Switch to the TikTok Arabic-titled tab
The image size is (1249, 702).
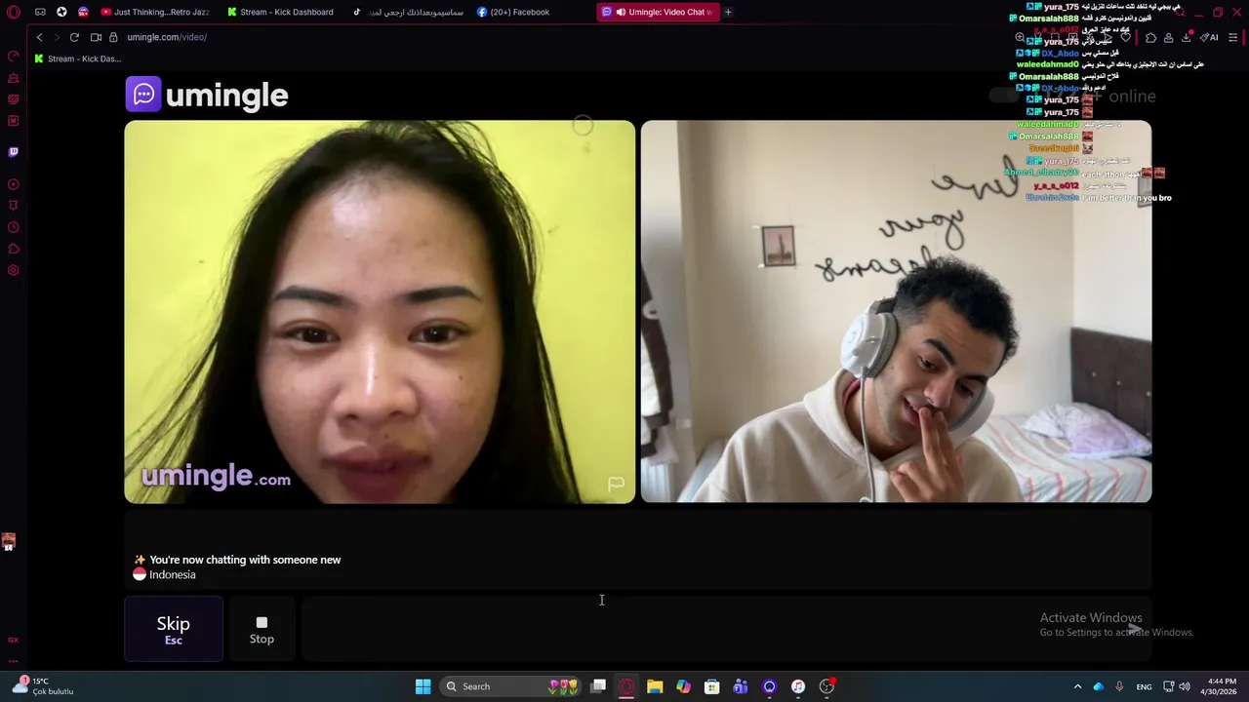coord(407,12)
